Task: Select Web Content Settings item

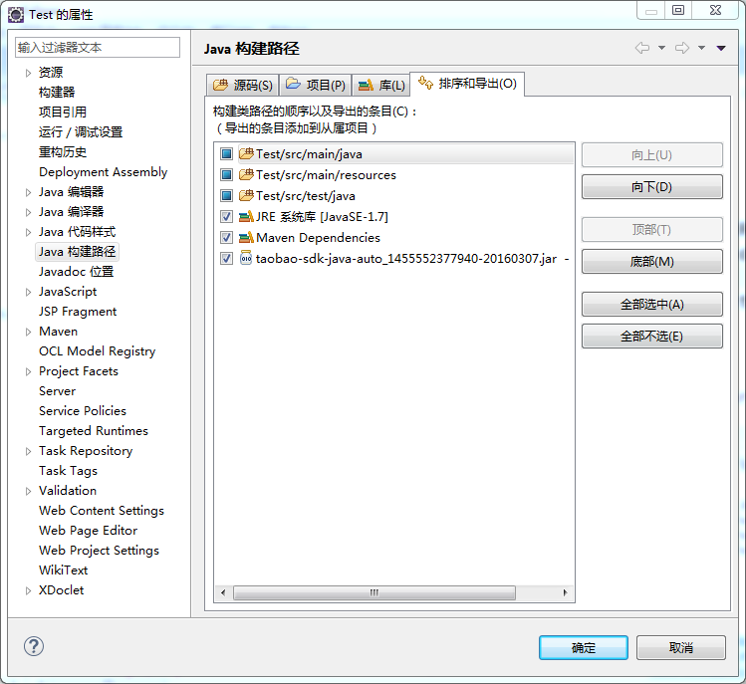Action: (x=102, y=511)
